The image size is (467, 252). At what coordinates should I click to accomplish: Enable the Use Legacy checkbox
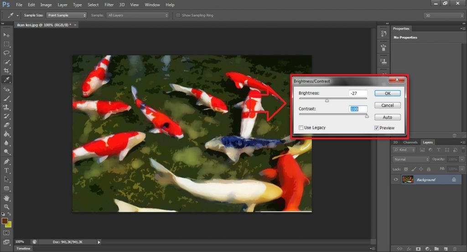click(301, 128)
